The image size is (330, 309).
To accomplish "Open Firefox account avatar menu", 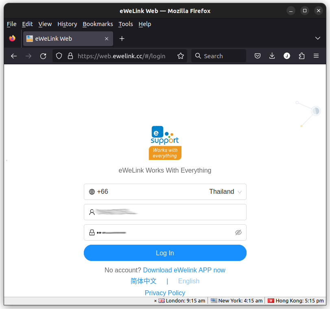I will tap(286, 56).
